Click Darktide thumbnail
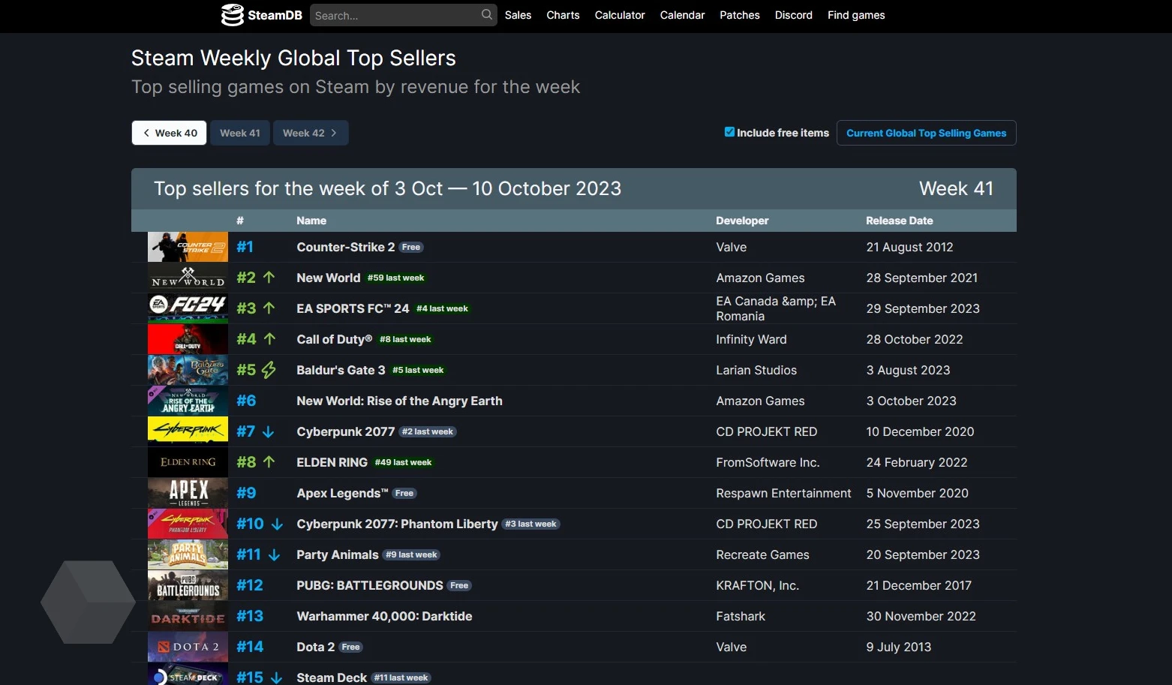The image size is (1172, 685). 188,616
